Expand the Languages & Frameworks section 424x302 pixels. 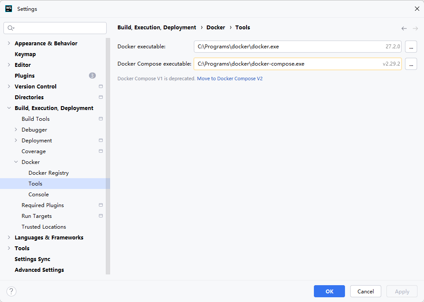(9, 238)
